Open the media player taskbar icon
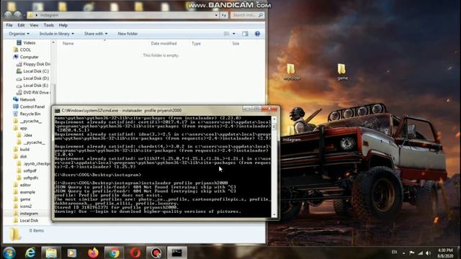 pos(72,253)
